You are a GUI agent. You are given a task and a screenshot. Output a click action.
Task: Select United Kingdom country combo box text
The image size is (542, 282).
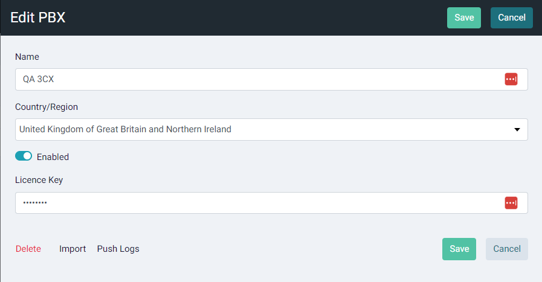[125, 129]
